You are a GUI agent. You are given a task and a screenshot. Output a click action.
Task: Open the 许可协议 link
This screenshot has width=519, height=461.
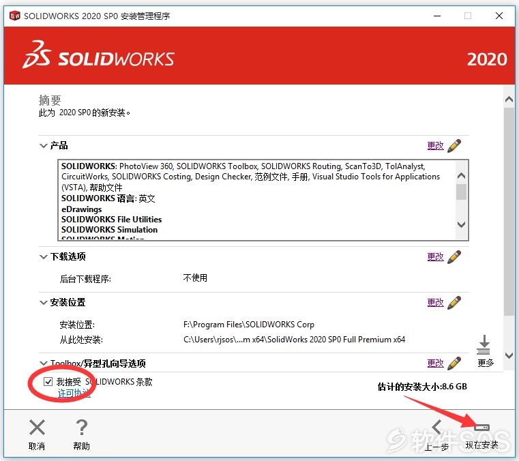(74, 393)
